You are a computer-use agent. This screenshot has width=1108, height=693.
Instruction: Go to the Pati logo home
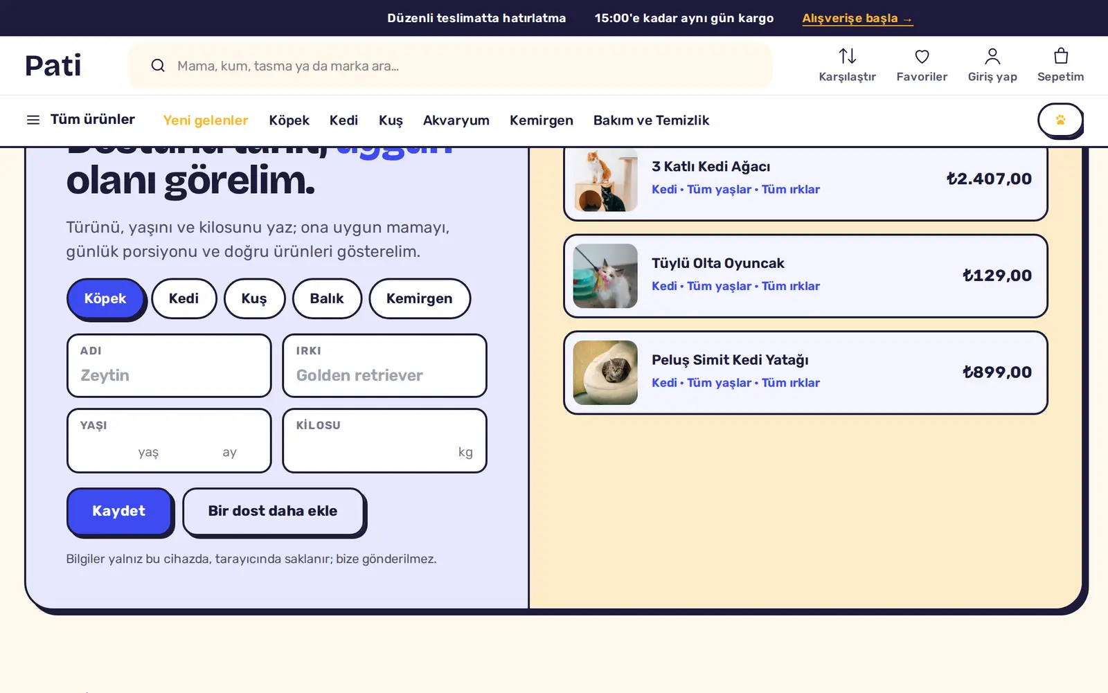click(x=53, y=66)
